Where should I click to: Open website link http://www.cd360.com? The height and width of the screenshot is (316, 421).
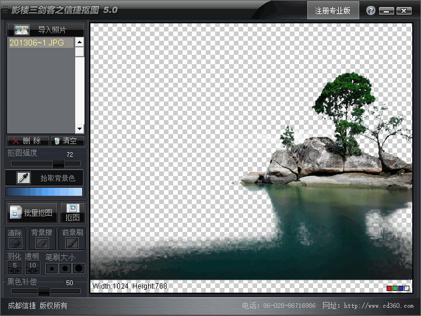(x=378, y=306)
